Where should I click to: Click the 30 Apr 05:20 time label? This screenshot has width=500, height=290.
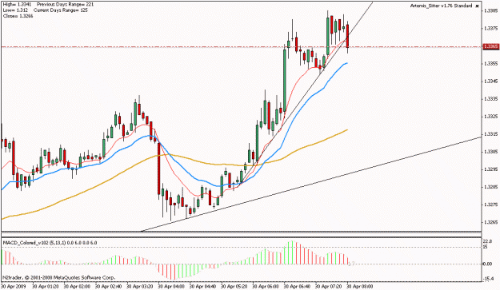[234, 287]
